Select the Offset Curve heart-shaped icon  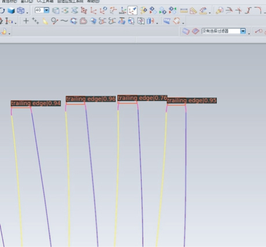pos(83,21)
